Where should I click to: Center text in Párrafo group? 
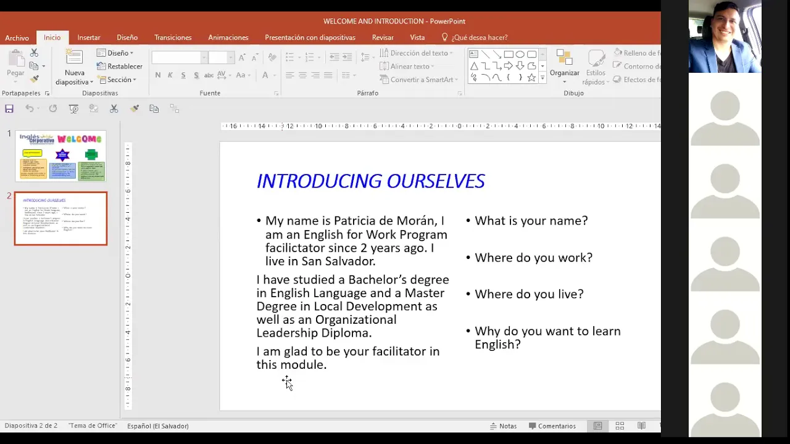point(302,75)
